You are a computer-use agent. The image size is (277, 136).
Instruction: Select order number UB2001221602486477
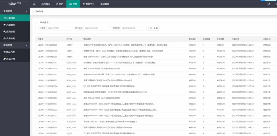[x=47, y=80]
